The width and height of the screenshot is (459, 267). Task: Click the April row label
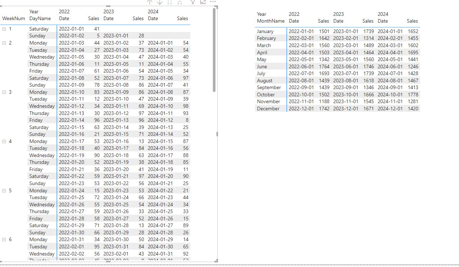coord(262,52)
